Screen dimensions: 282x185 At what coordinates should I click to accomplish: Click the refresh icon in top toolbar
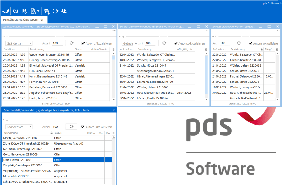55,11
